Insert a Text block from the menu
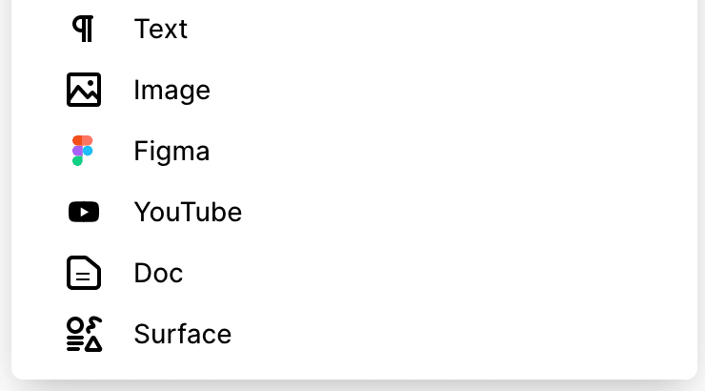The width and height of the screenshot is (705, 391). tap(353, 29)
